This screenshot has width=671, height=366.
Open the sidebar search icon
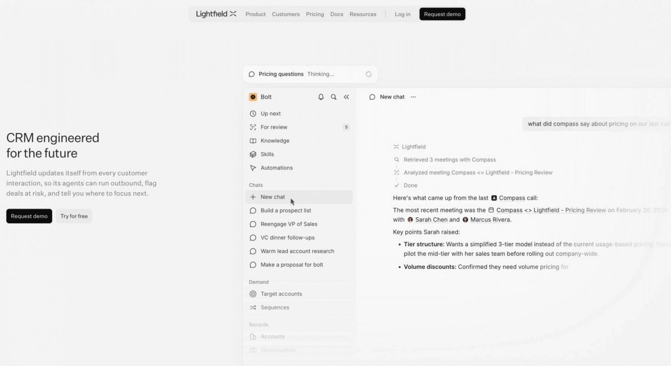[334, 97]
